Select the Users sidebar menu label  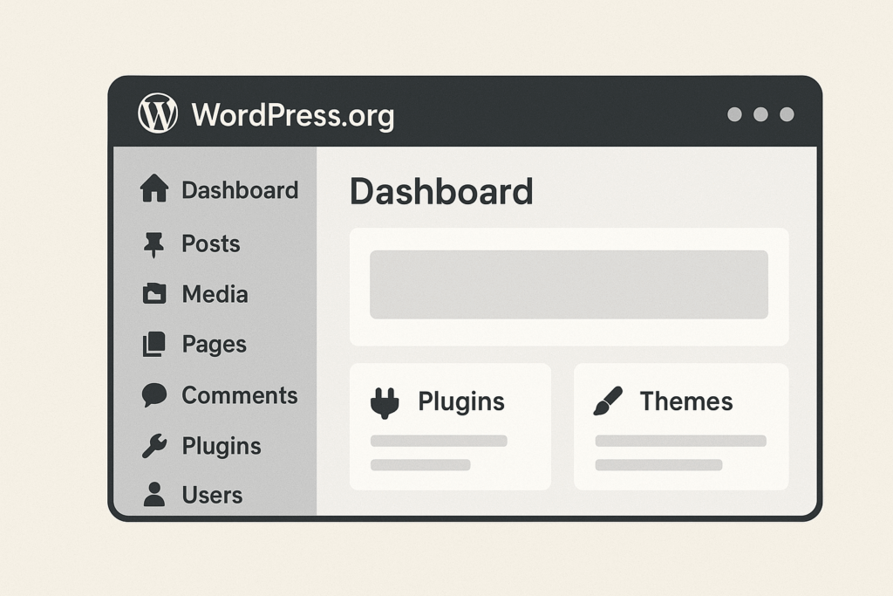(x=212, y=496)
